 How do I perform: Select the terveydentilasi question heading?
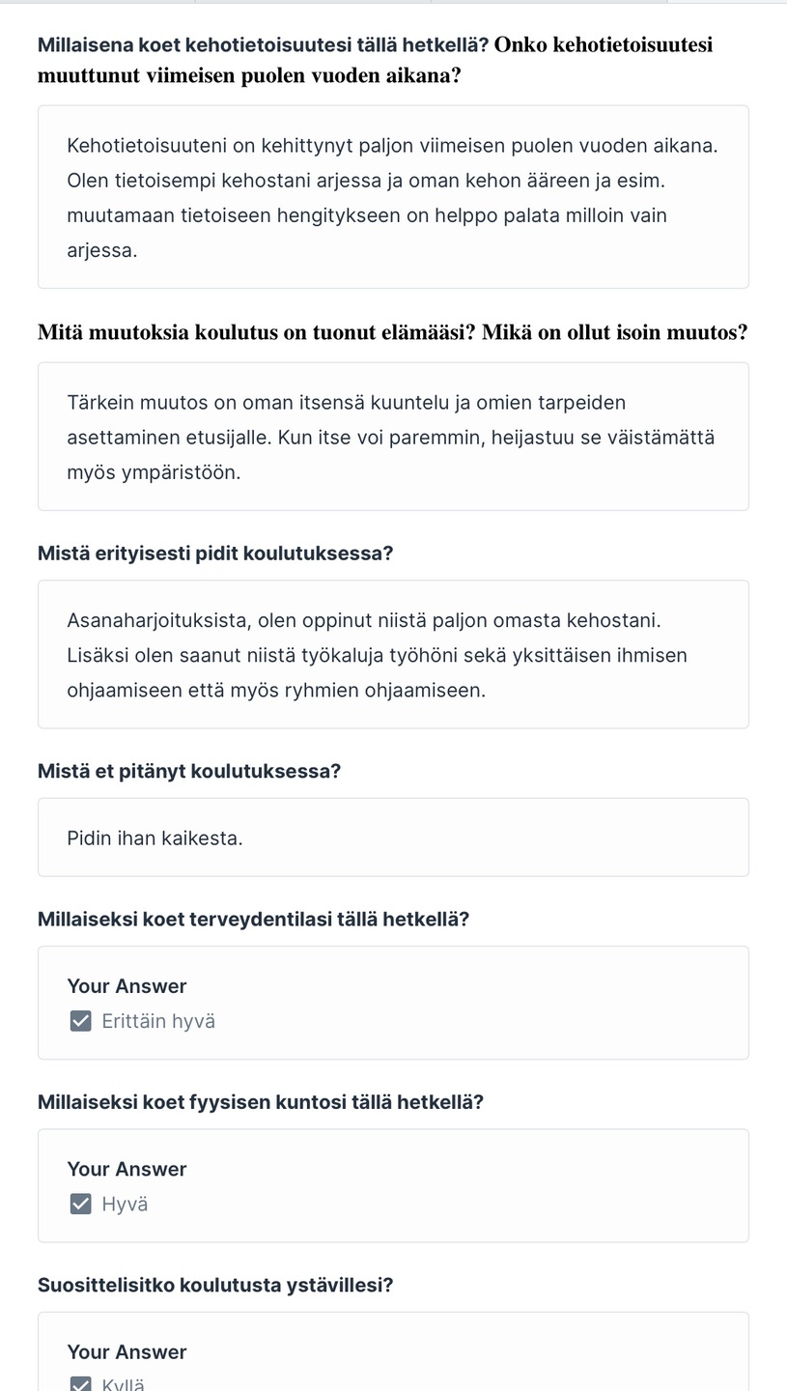[x=253, y=919]
